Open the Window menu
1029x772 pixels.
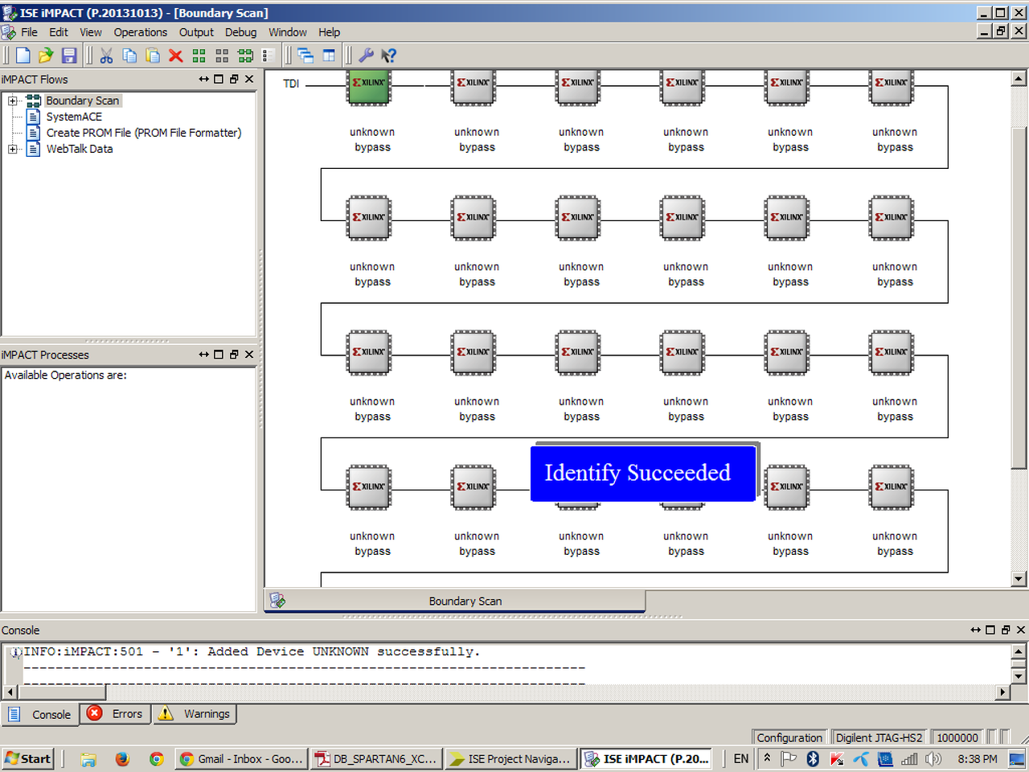(288, 32)
